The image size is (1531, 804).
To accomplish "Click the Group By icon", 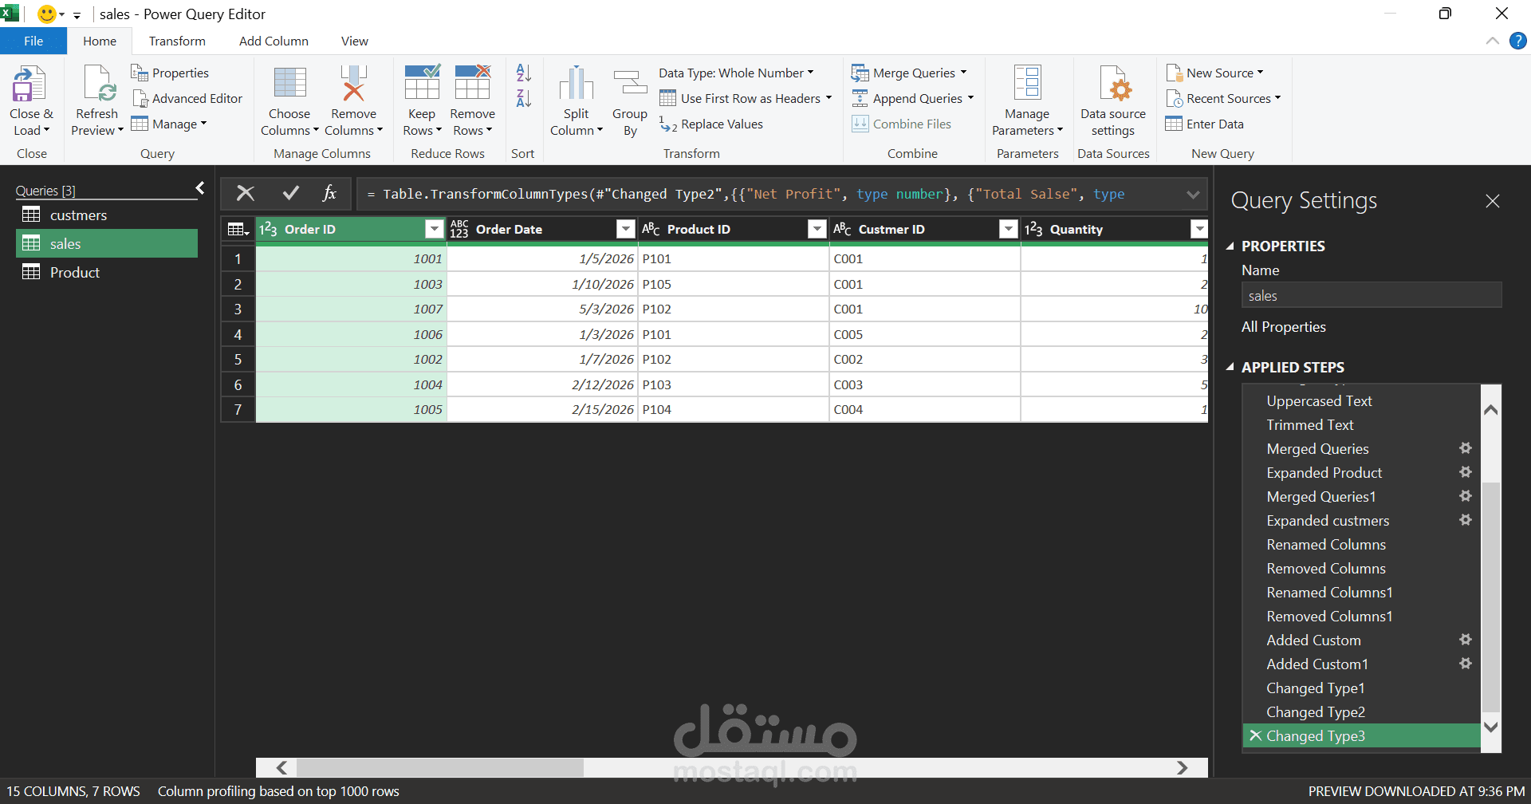I will coord(630,84).
